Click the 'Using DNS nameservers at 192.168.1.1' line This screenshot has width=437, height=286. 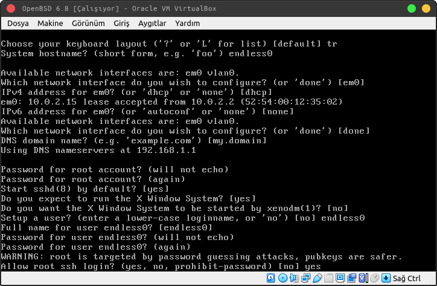98,151
